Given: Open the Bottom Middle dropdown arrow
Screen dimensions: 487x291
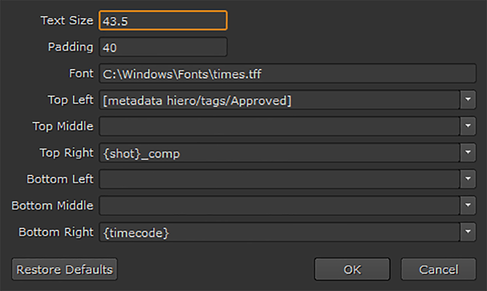Looking at the screenshot, I should click(x=468, y=206).
